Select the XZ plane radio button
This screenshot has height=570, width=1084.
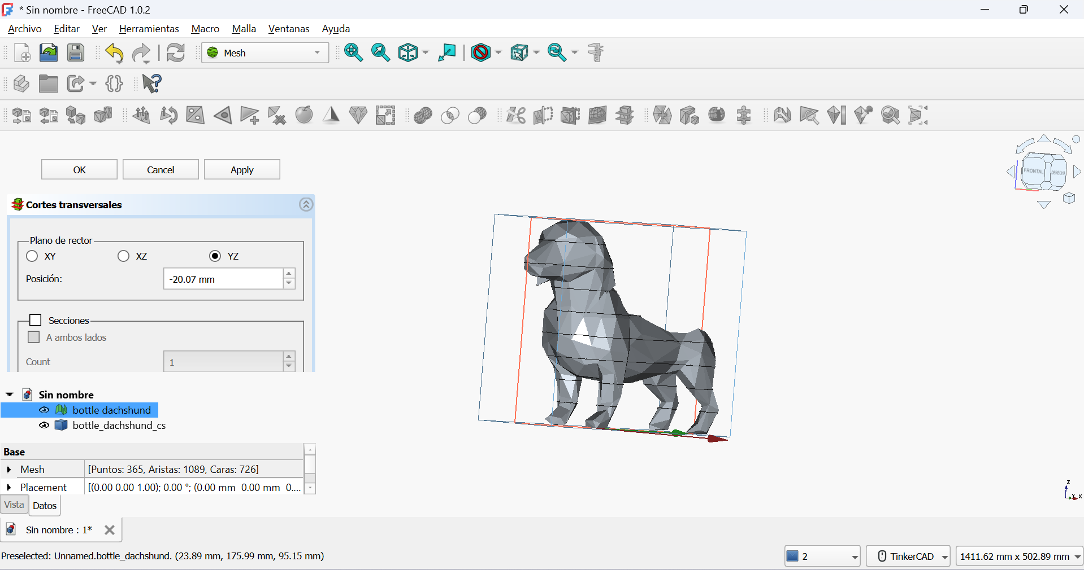(x=124, y=256)
